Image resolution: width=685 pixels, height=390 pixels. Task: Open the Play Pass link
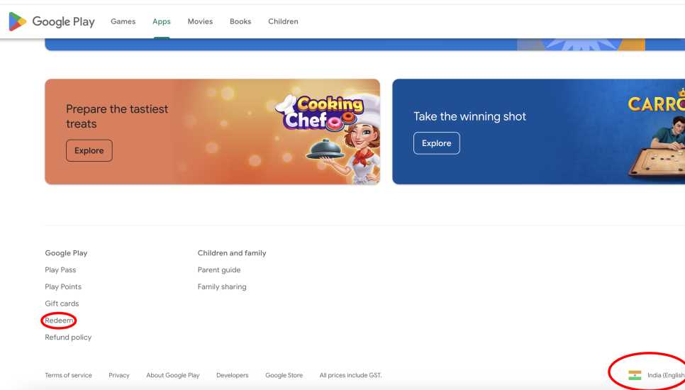[60, 270]
